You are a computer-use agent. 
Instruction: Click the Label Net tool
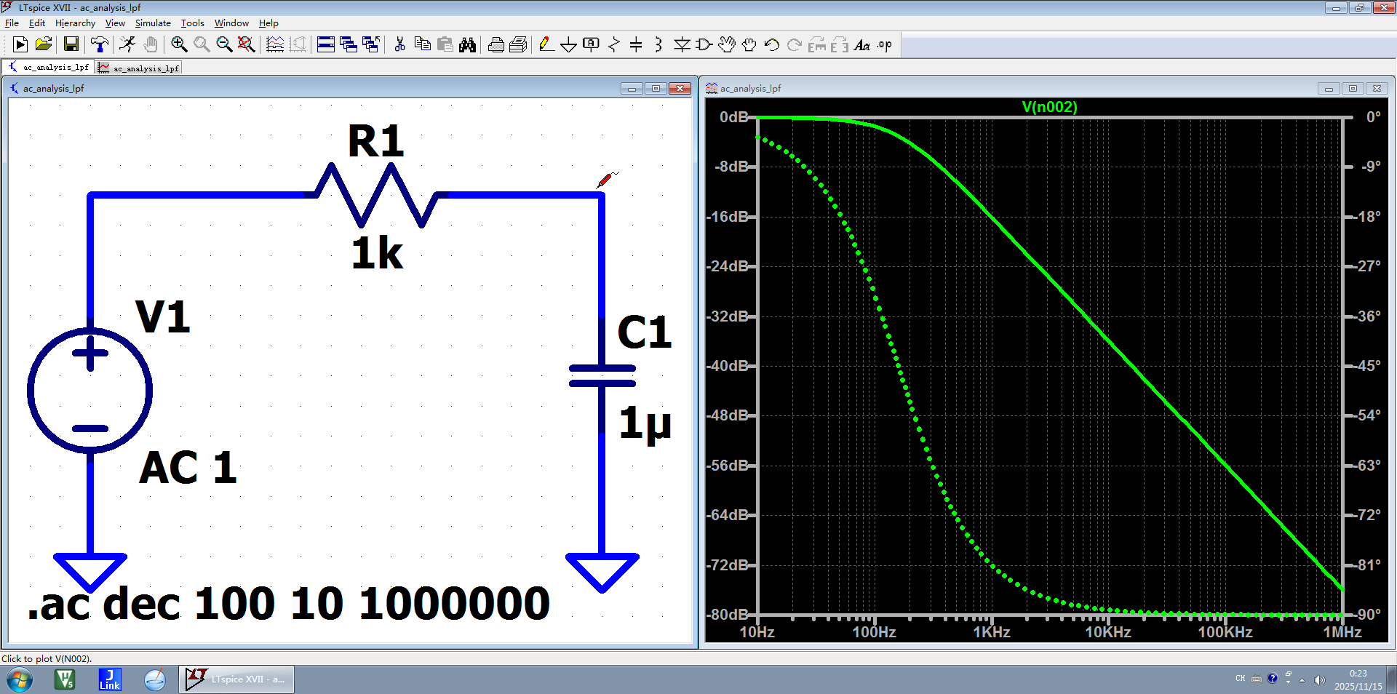click(x=591, y=45)
